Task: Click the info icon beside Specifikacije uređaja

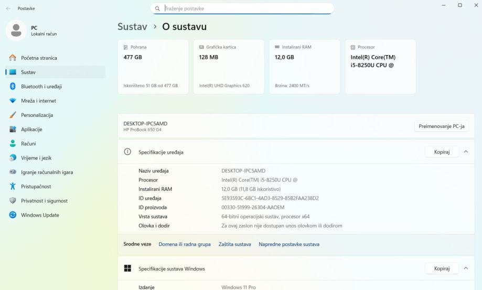Action: click(x=127, y=152)
